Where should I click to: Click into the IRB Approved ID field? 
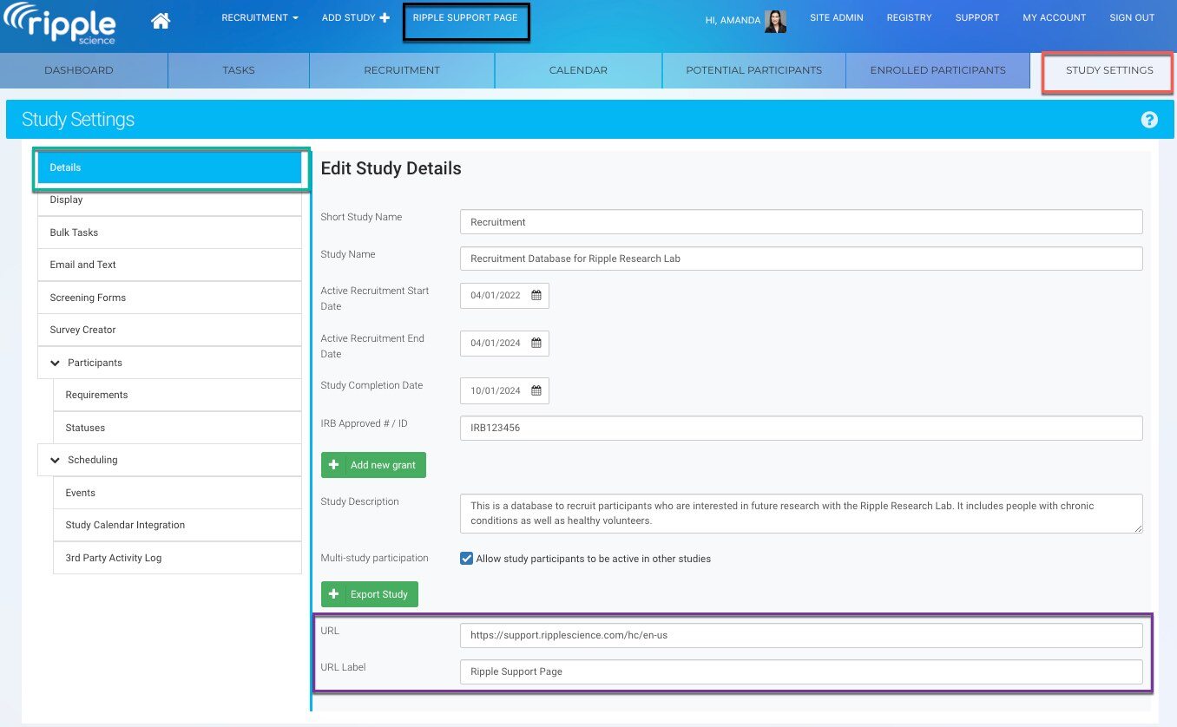click(x=800, y=428)
